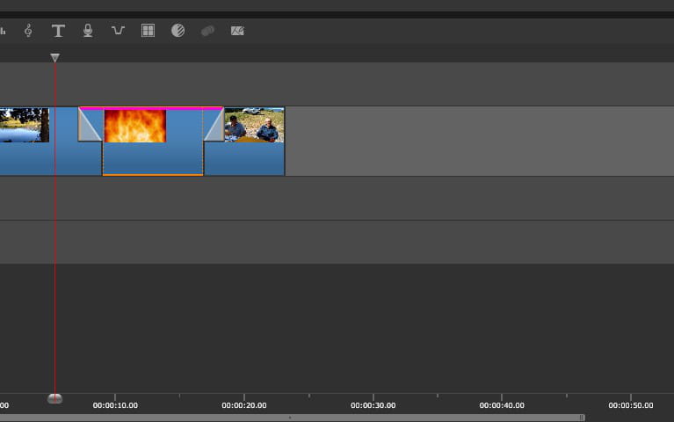Create a title with the T icon
This screenshot has width=674, height=422.
point(58,31)
